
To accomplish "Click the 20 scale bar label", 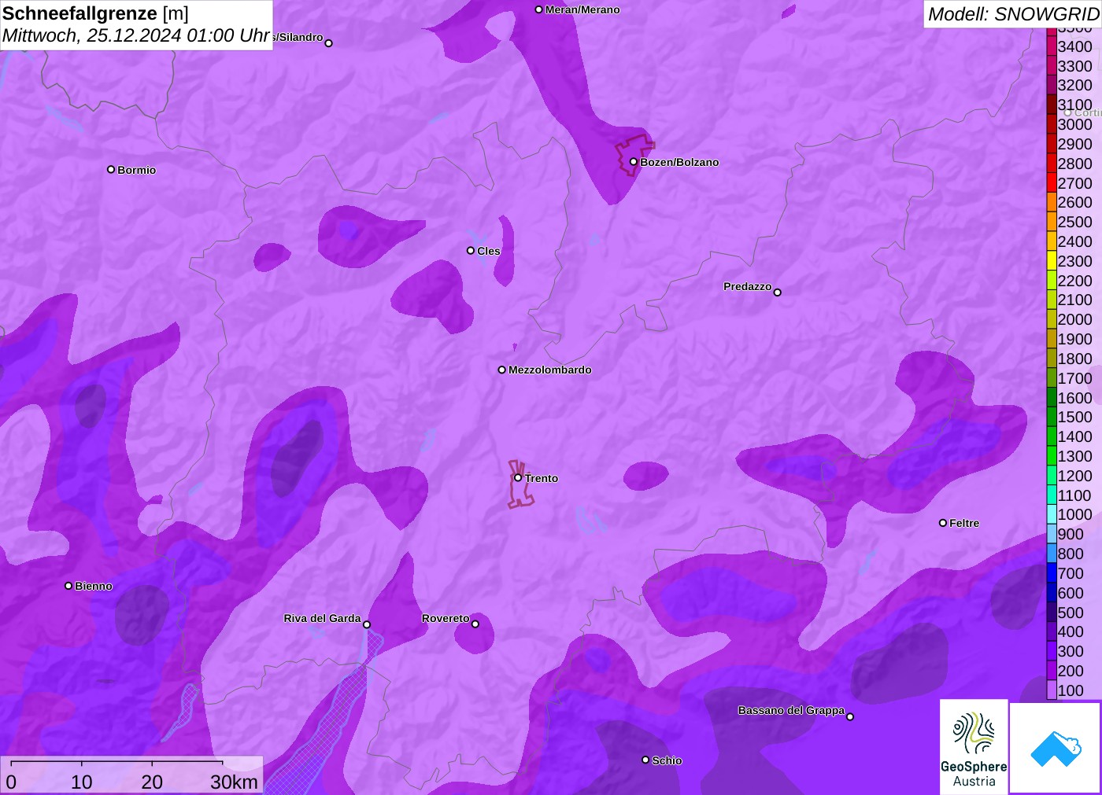I will 152,782.
